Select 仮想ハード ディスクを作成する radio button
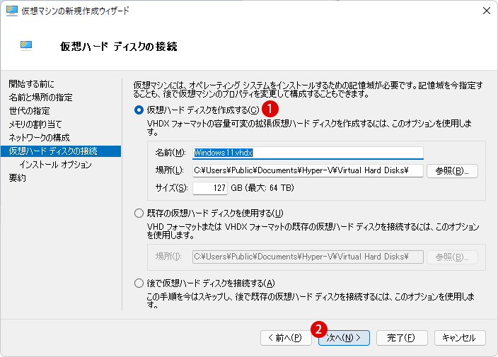 pos(139,110)
